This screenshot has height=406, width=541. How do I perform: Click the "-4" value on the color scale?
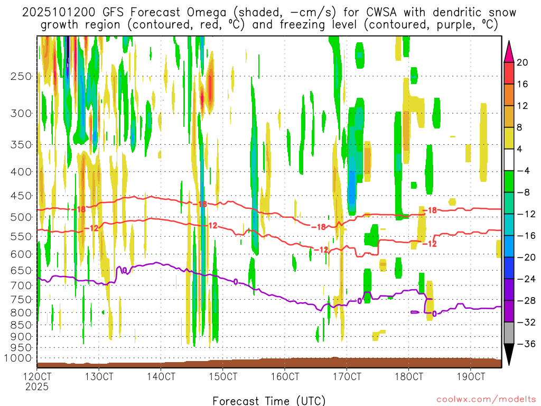[x=523, y=171]
